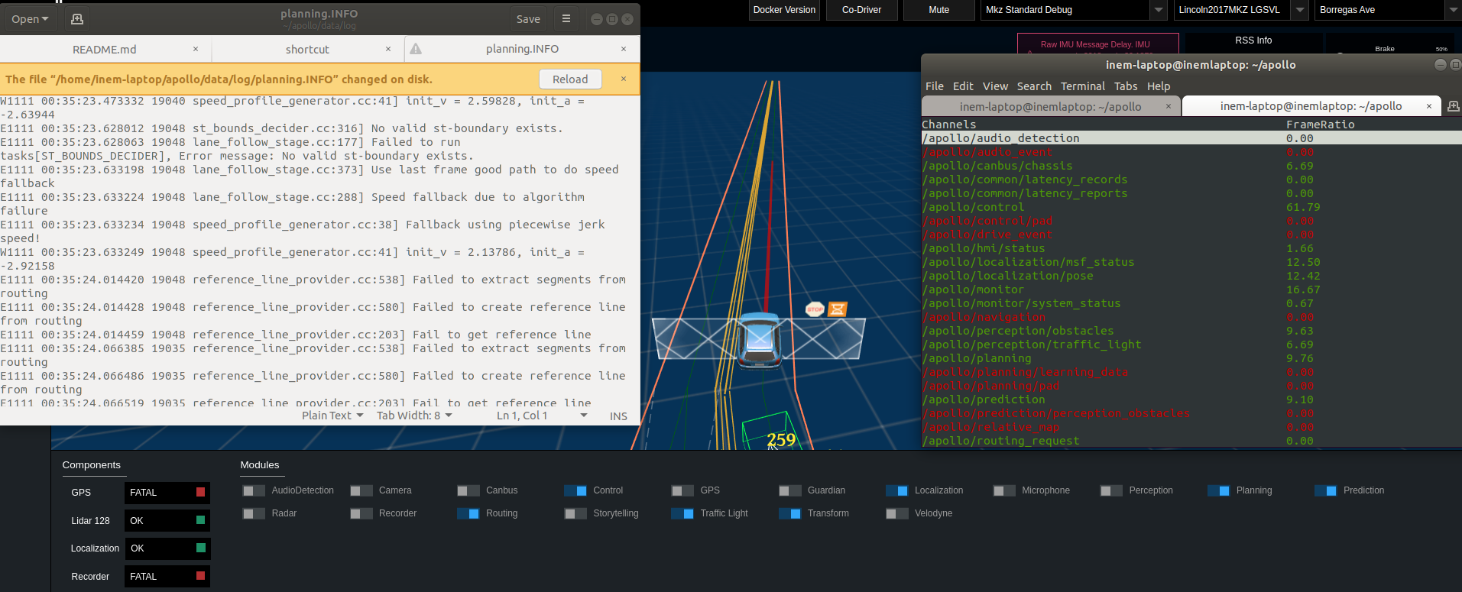Turn off the Control module
Viewport: 1462px width, 592px height.
(x=575, y=490)
